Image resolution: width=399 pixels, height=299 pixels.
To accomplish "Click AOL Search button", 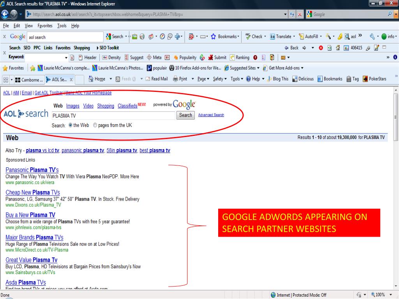I will tap(185, 115).
